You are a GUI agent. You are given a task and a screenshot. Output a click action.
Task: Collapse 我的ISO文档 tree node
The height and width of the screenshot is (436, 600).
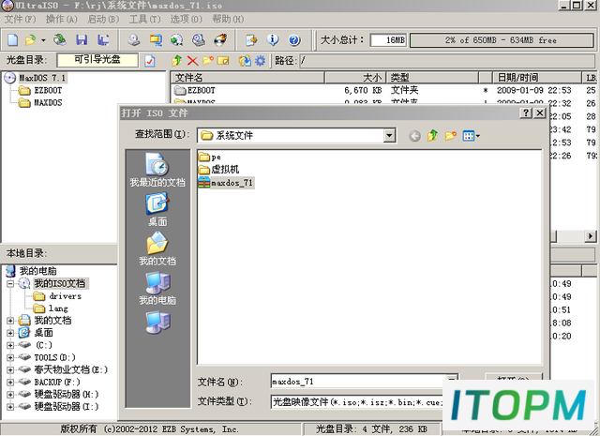pyautogui.click(x=10, y=284)
